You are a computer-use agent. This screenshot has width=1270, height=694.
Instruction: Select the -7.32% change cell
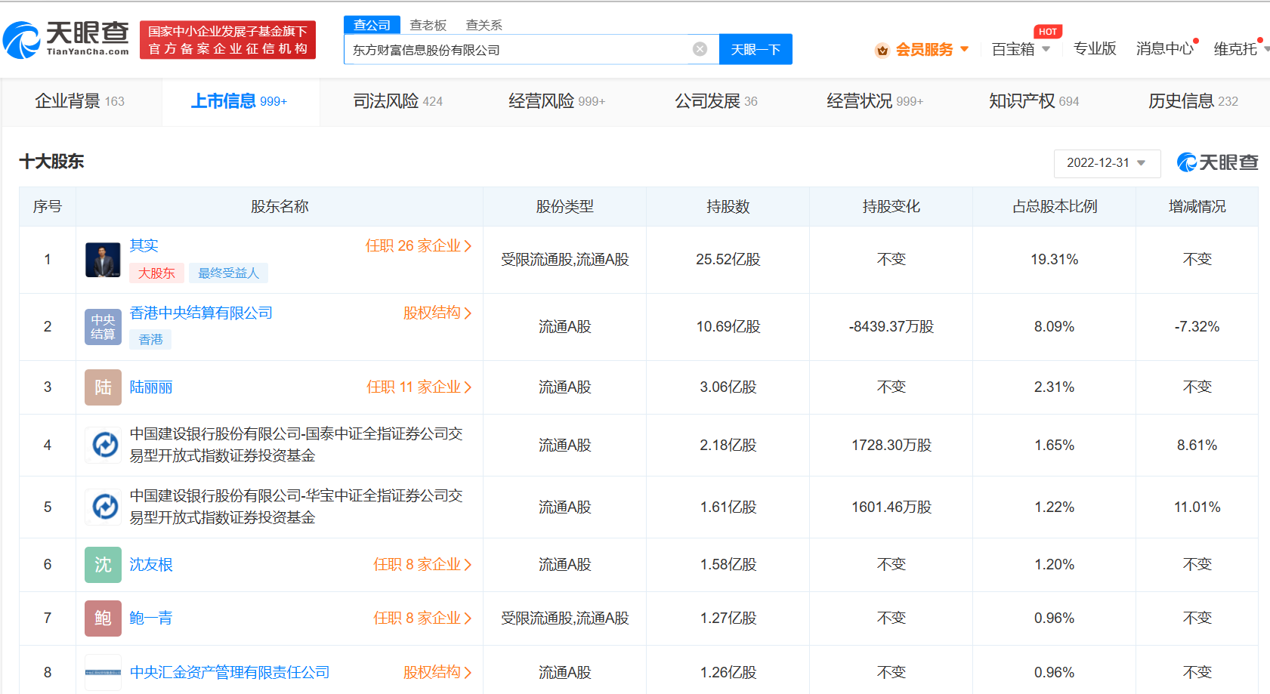coord(1197,327)
